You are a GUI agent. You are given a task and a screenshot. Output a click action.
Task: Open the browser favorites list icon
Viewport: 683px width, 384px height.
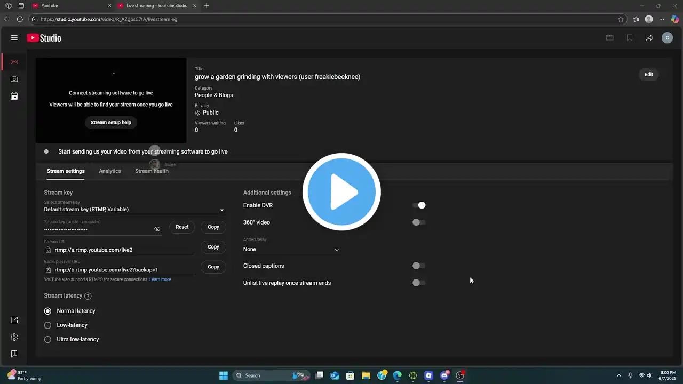[x=636, y=19]
